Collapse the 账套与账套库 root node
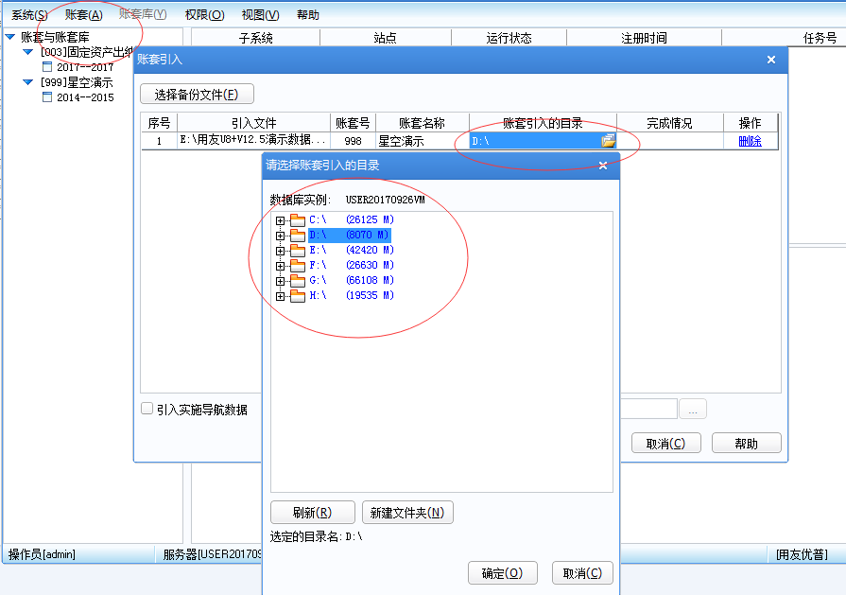 point(9,37)
